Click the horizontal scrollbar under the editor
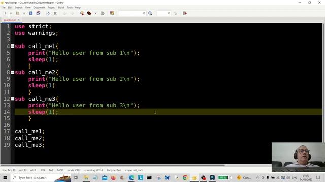This screenshot has height=182, width=325. click(x=113, y=165)
